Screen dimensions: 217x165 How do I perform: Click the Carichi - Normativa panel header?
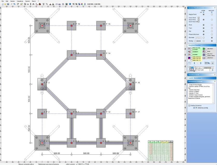tap(201, 78)
